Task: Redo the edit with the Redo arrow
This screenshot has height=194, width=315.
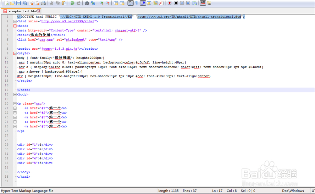Action: coord(79,3)
